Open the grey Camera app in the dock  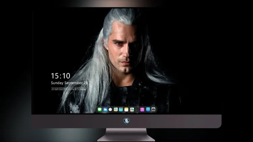click(153, 109)
